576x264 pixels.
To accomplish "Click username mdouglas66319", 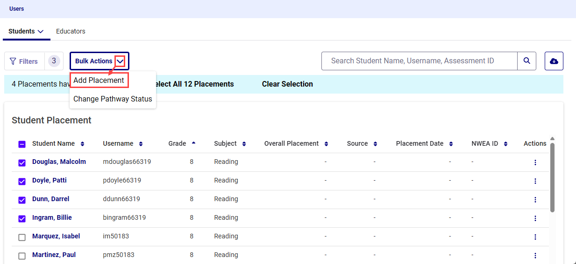I will (x=127, y=162).
